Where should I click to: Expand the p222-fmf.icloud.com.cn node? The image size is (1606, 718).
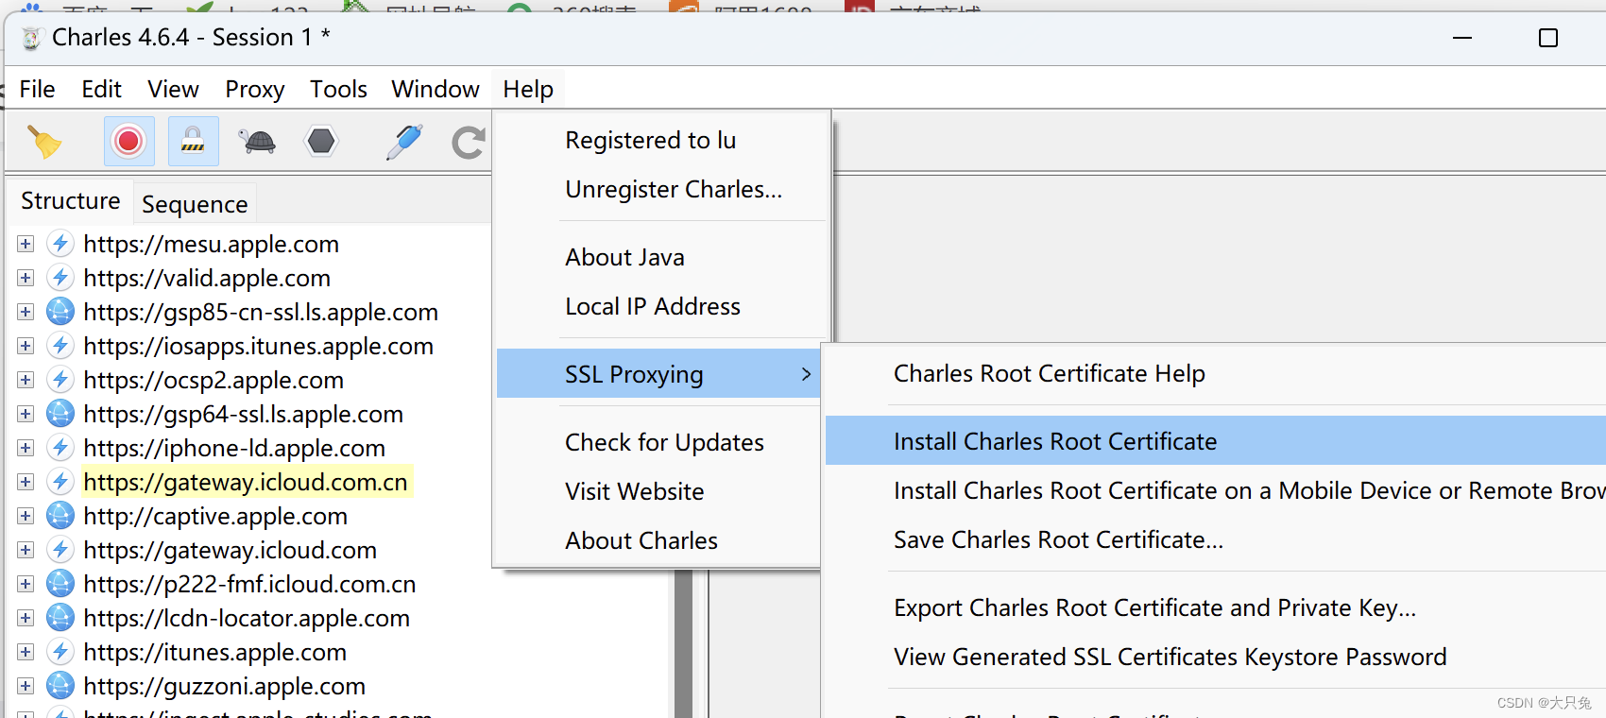coord(26,584)
